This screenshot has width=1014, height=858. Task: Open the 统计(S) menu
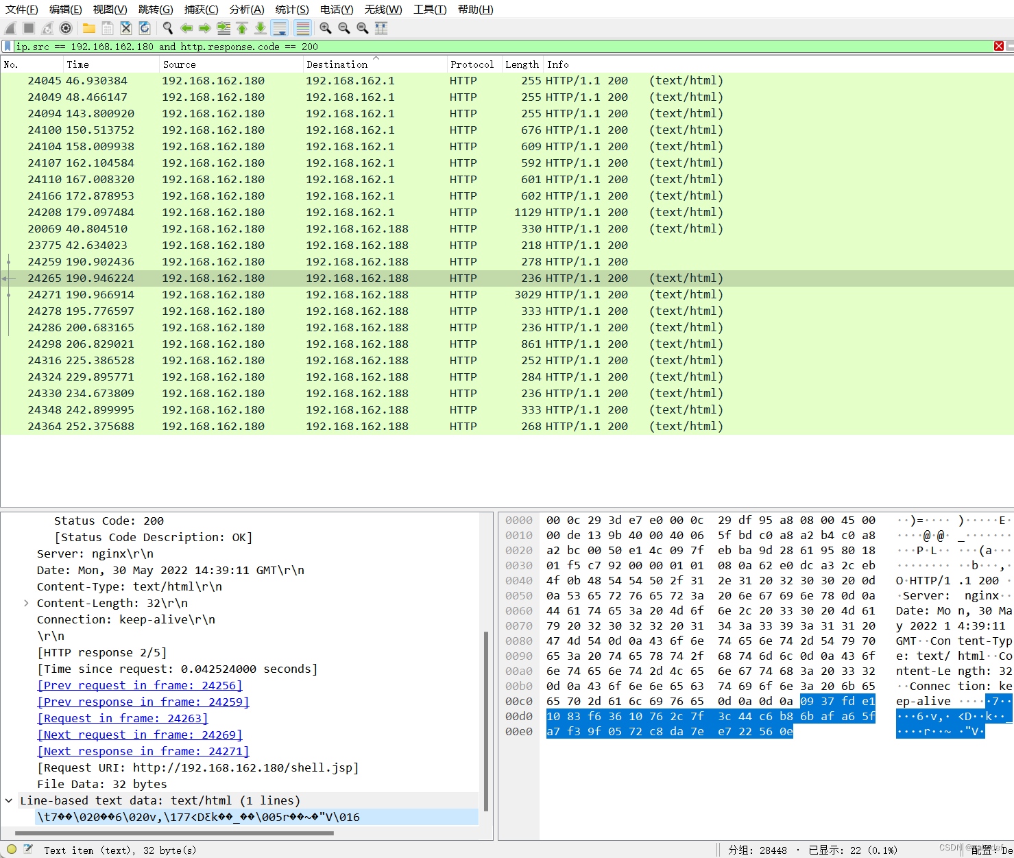[292, 9]
